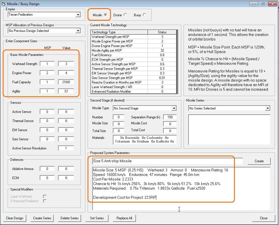Click the 'Development Cost for Project: 223RP' line
The height and width of the screenshot is (225, 279).
pyautogui.click(x=125, y=197)
